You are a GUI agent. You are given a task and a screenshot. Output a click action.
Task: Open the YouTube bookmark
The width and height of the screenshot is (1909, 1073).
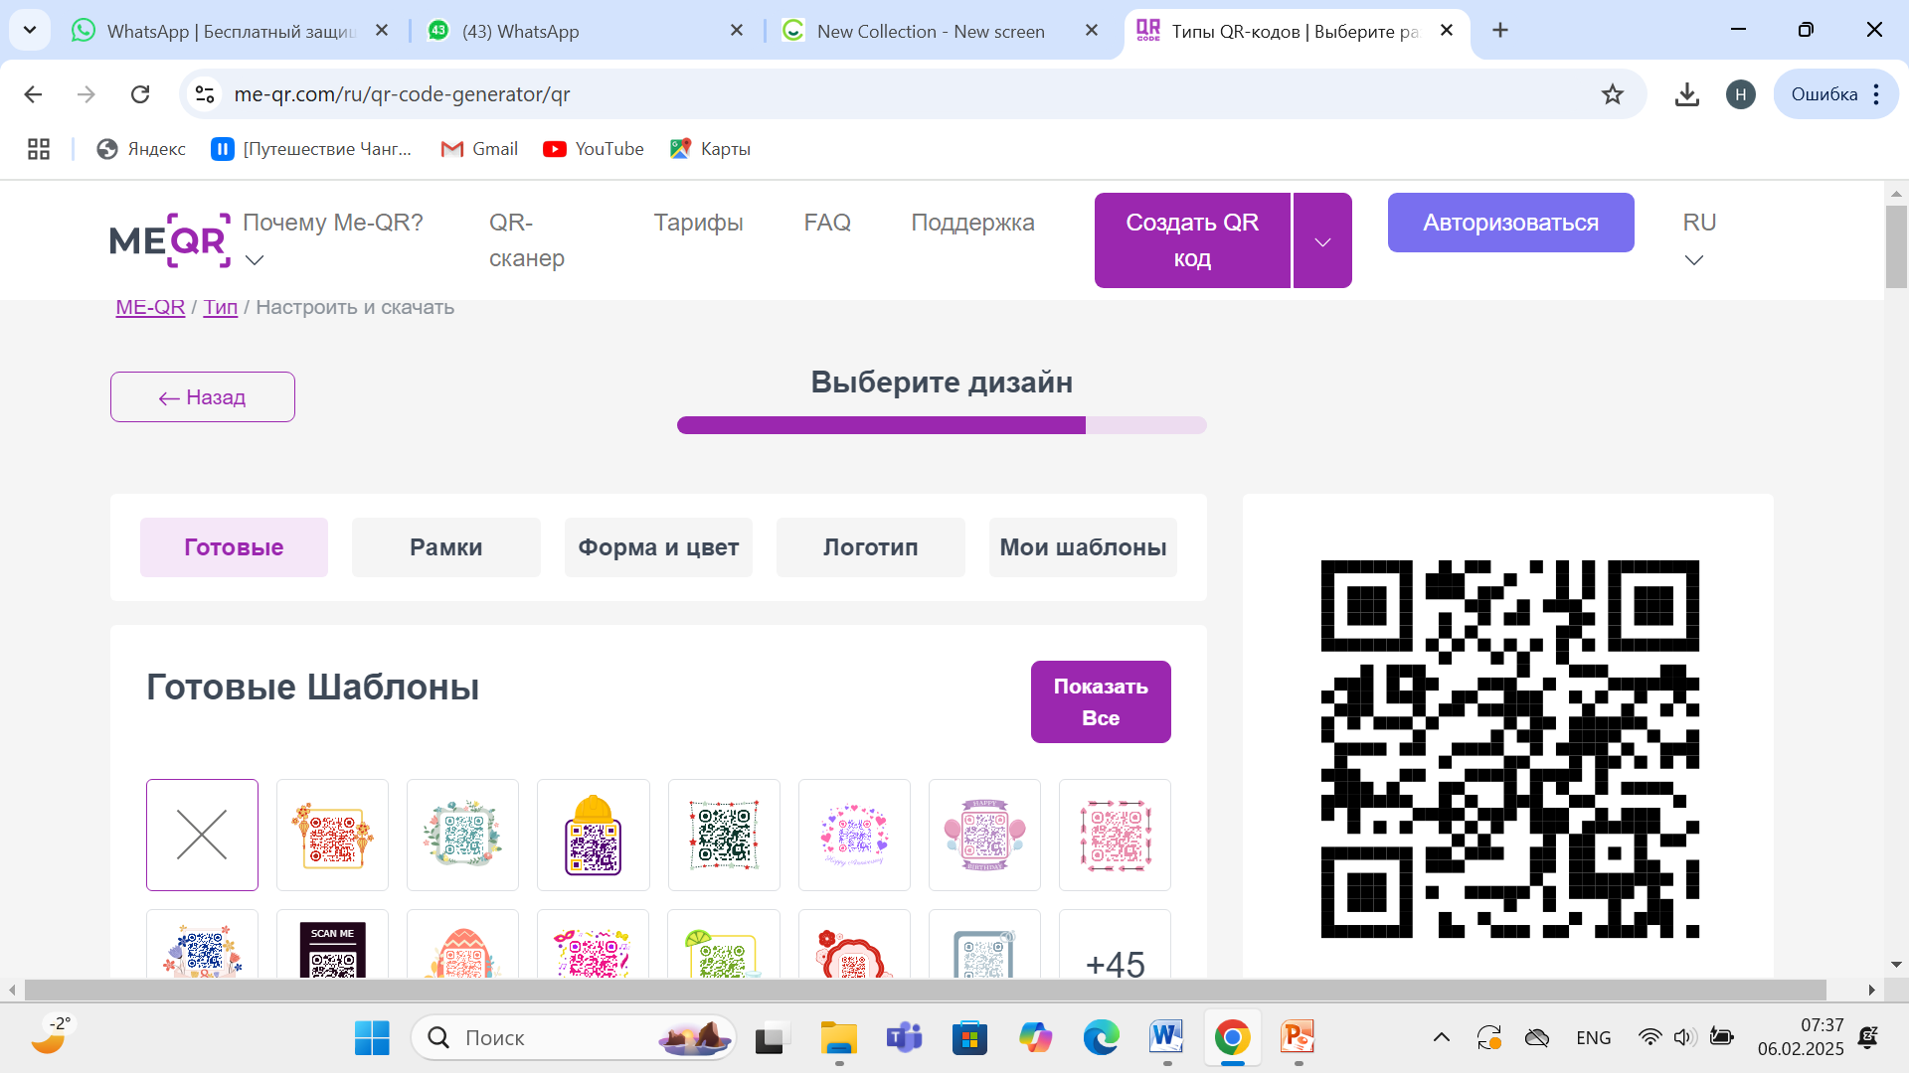tap(594, 149)
